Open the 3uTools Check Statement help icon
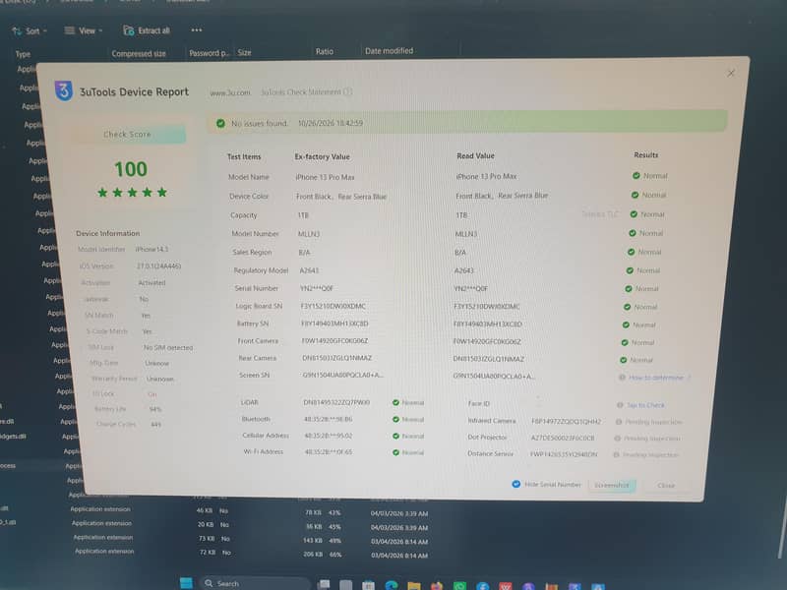This screenshot has height=590, width=787. point(348,91)
